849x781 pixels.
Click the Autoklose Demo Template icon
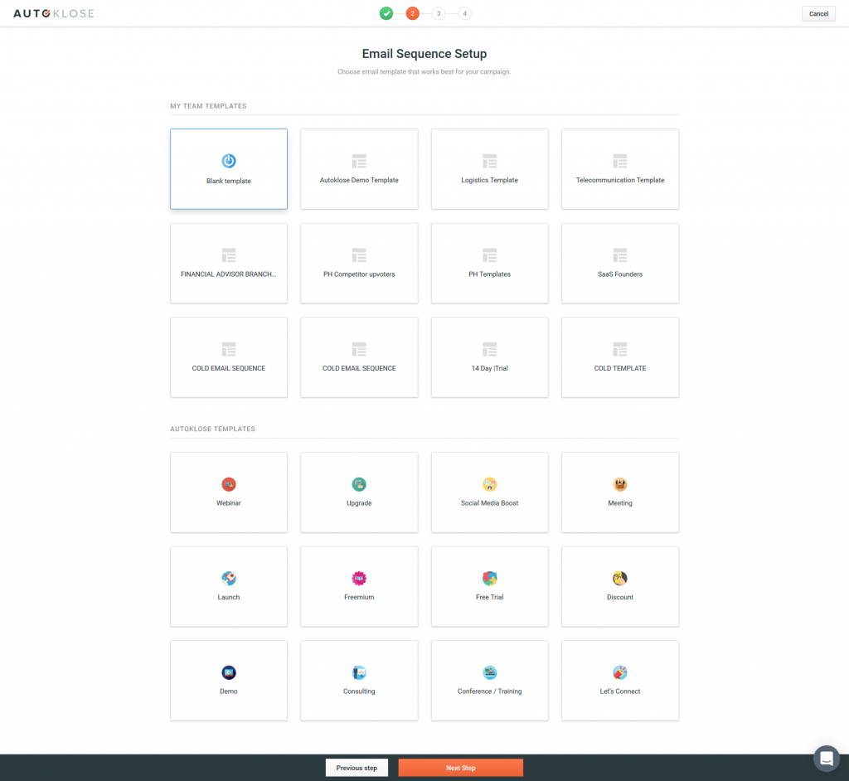359,161
